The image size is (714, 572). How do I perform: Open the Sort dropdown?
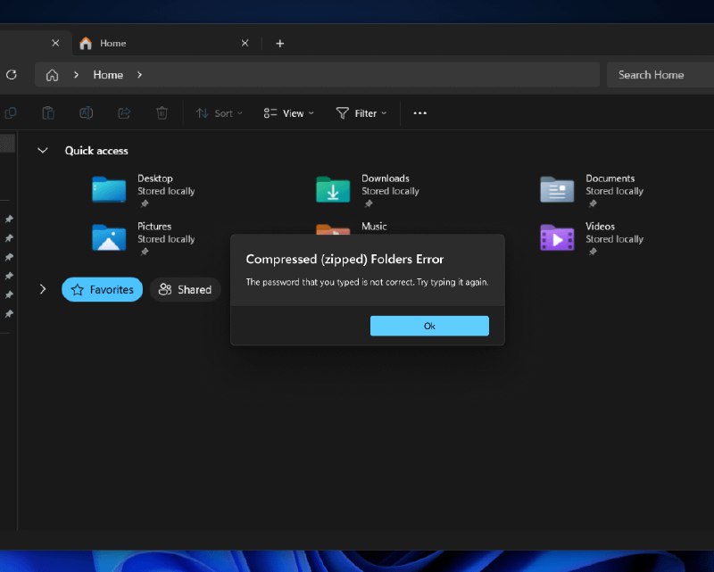(219, 113)
